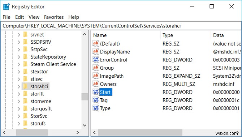This screenshot has width=242, height=137.
Task: Select the Owners value name
Action: [x=108, y=84]
